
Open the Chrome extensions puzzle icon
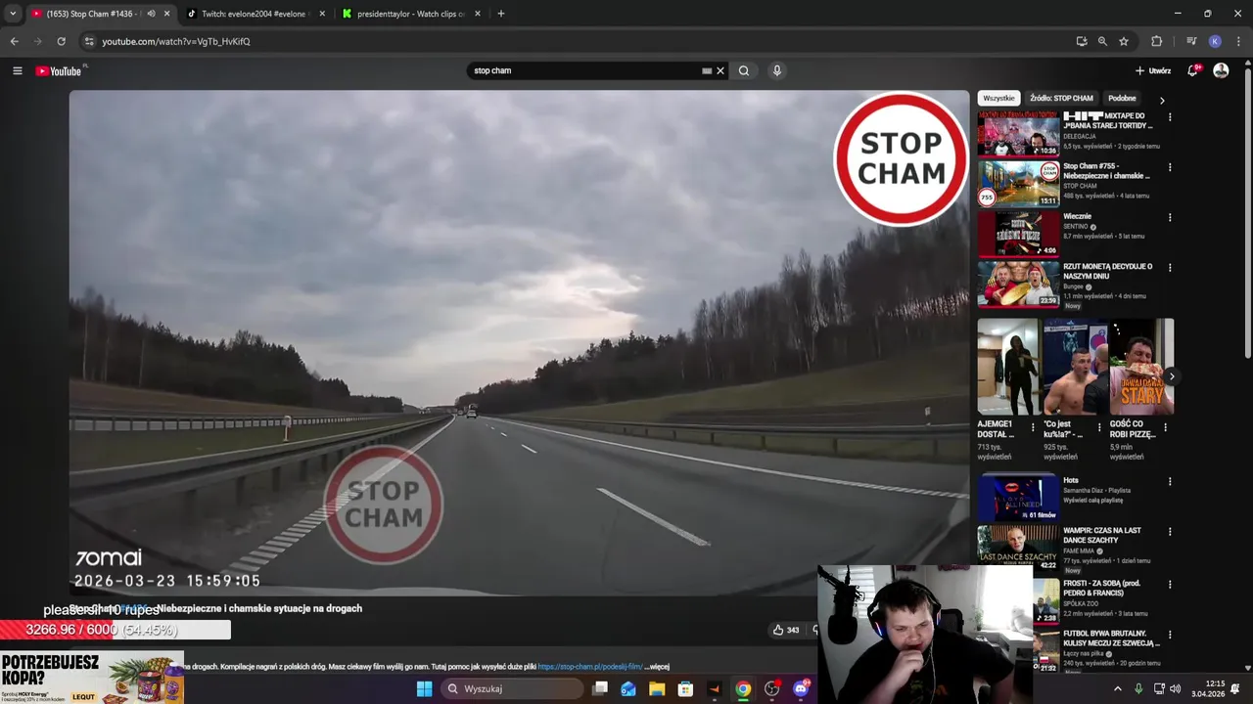click(1156, 41)
